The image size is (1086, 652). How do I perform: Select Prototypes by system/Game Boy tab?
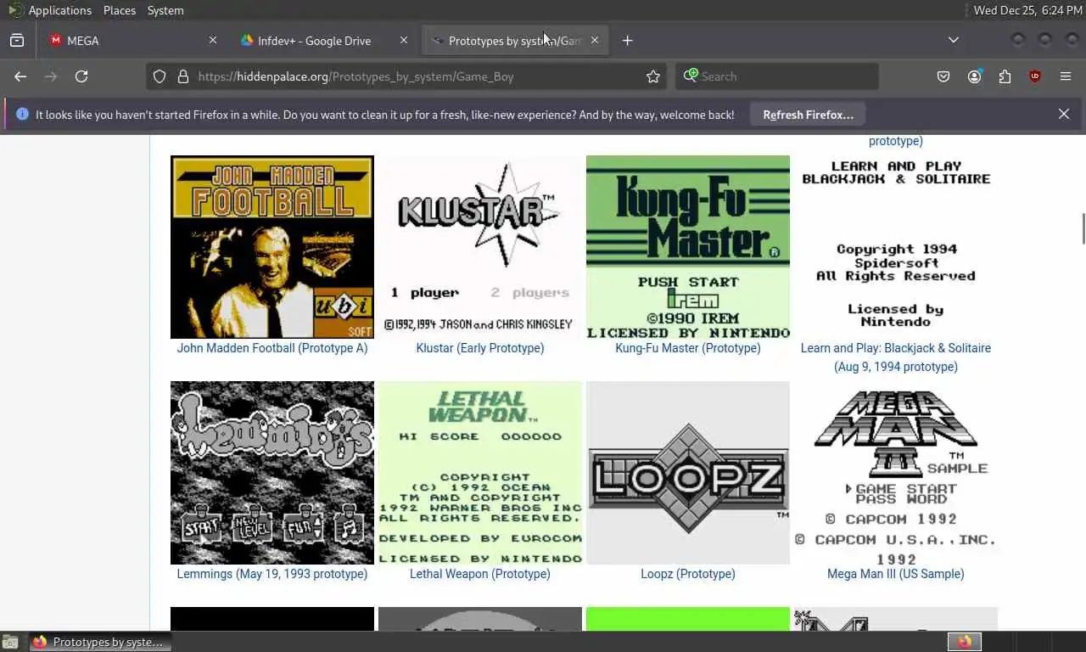coord(514,40)
